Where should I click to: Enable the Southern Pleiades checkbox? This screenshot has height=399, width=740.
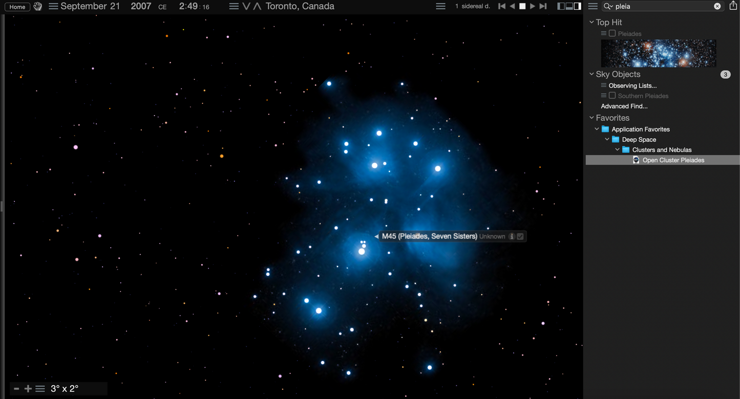(612, 96)
